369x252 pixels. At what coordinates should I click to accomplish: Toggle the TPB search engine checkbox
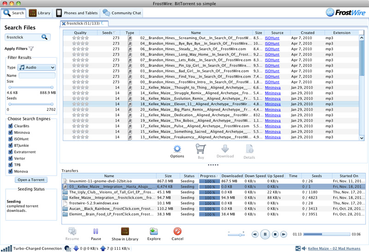pos(10,165)
